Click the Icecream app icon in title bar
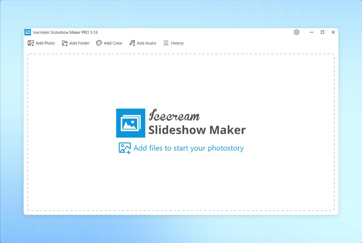362x243 pixels. [x=27, y=32]
